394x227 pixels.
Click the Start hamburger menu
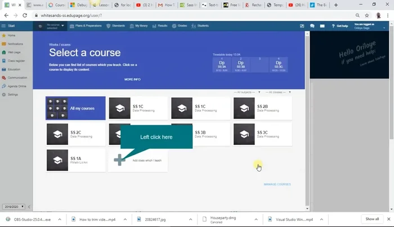point(8,26)
